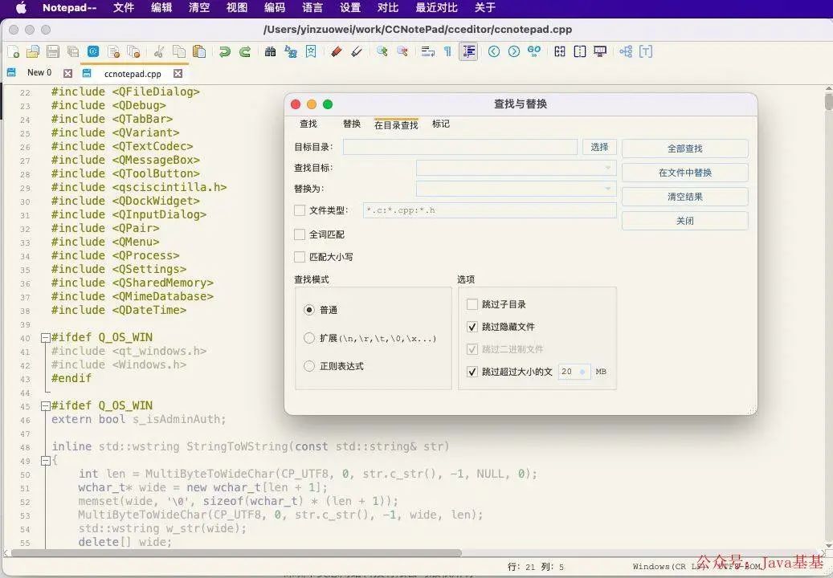Viewport: 833px width, 578px height.
Task: Open the 最近对比 menu
Action: (437, 8)
